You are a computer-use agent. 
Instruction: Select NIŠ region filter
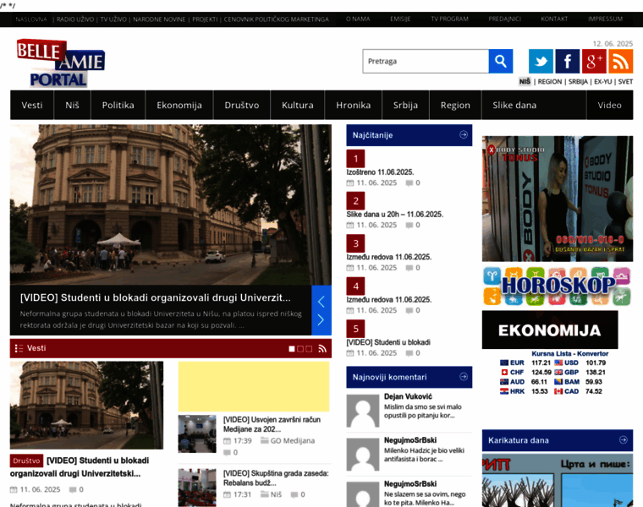(525, 81)
